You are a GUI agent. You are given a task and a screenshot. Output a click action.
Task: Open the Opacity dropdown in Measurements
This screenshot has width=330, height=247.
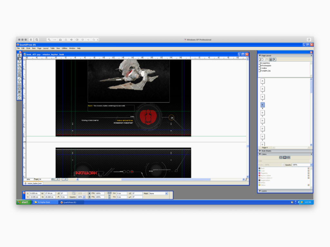pyautogui.click(x=84, y=197)
